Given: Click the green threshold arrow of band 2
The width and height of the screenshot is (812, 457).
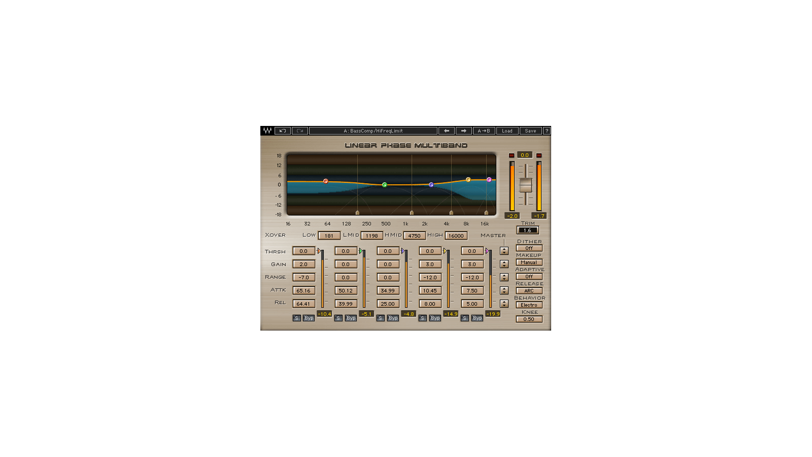Looking at the screenshot, I should tap(361, 251).
